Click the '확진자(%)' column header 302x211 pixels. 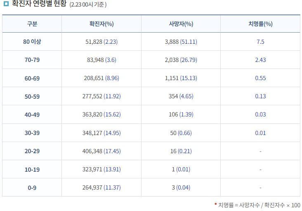coord(101,24)
